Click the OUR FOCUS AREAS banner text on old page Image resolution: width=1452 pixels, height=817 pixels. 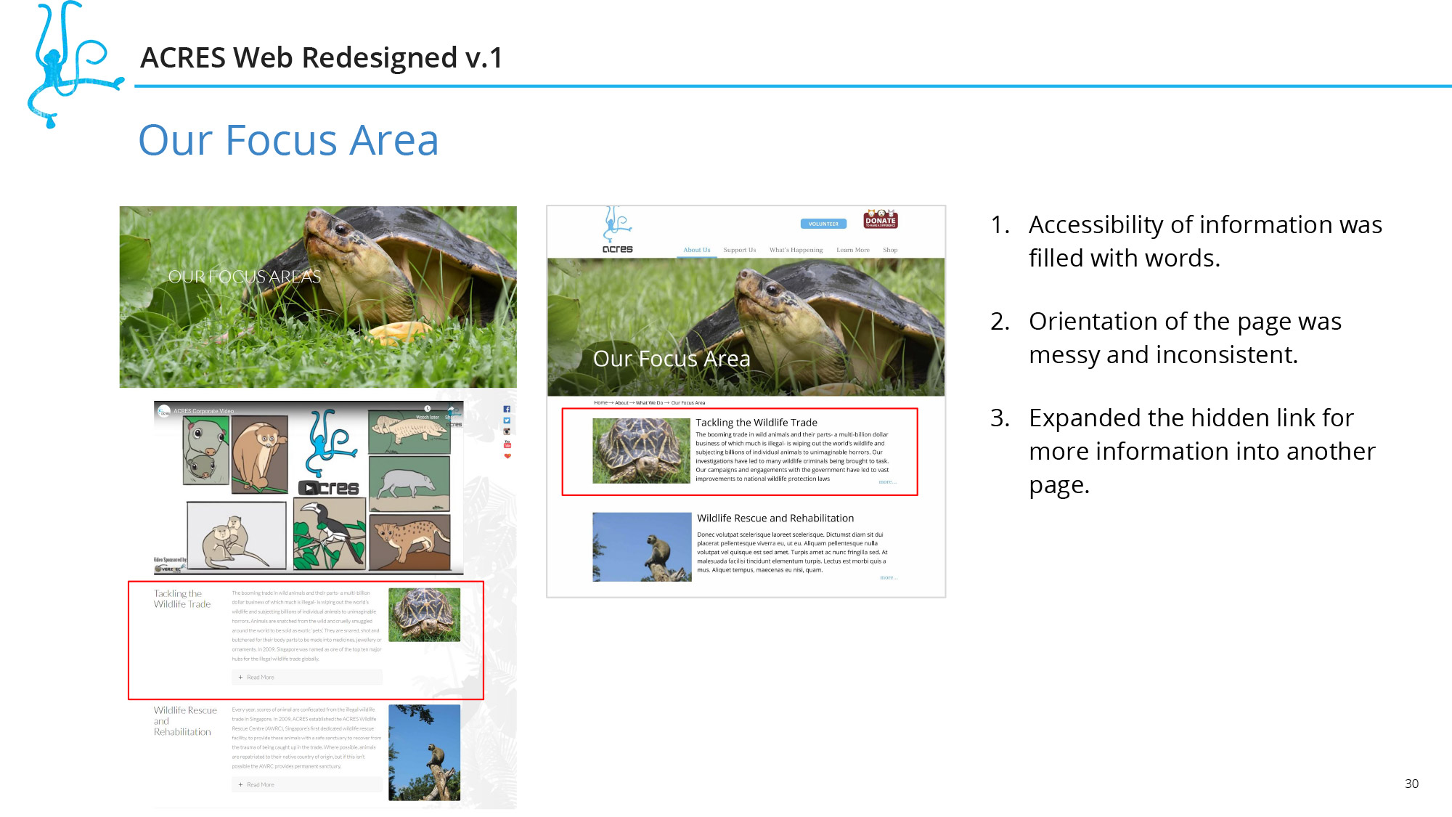[x=245, y=277]
